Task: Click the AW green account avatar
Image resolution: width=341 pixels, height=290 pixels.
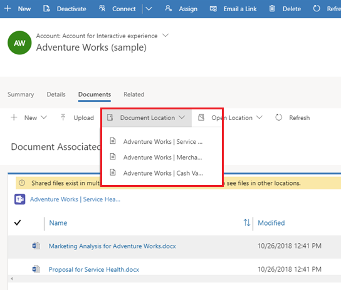Action: [x=19, y=42]
